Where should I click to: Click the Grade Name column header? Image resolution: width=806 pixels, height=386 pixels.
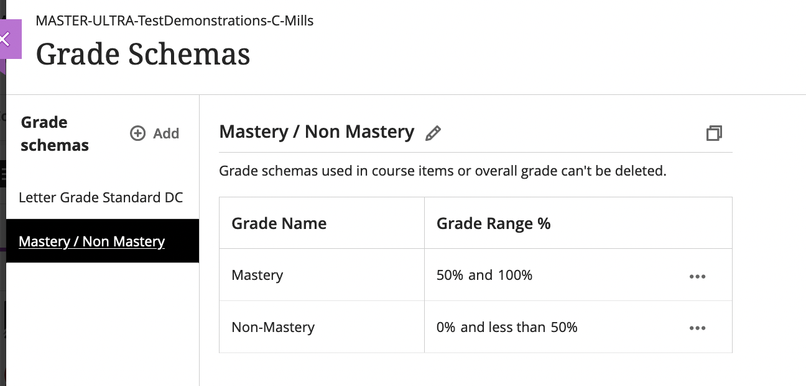279,223
